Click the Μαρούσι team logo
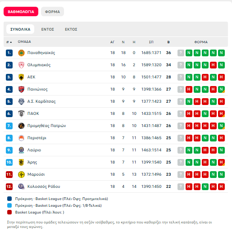 tap(21, 174)
